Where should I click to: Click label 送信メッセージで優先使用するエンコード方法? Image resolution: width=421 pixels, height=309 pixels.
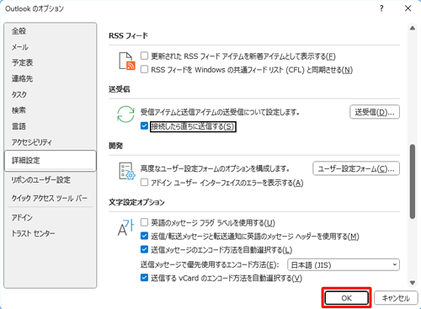(210, 264)
